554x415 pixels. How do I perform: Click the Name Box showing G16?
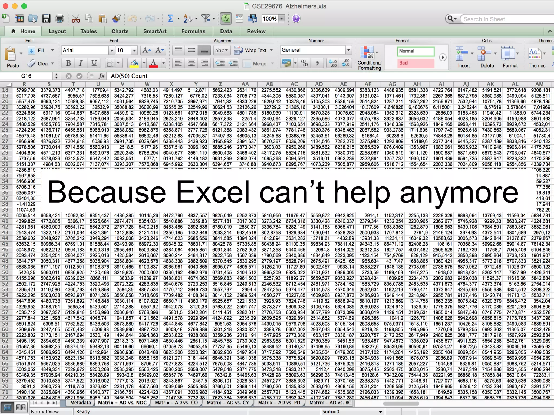click(26, 76)
